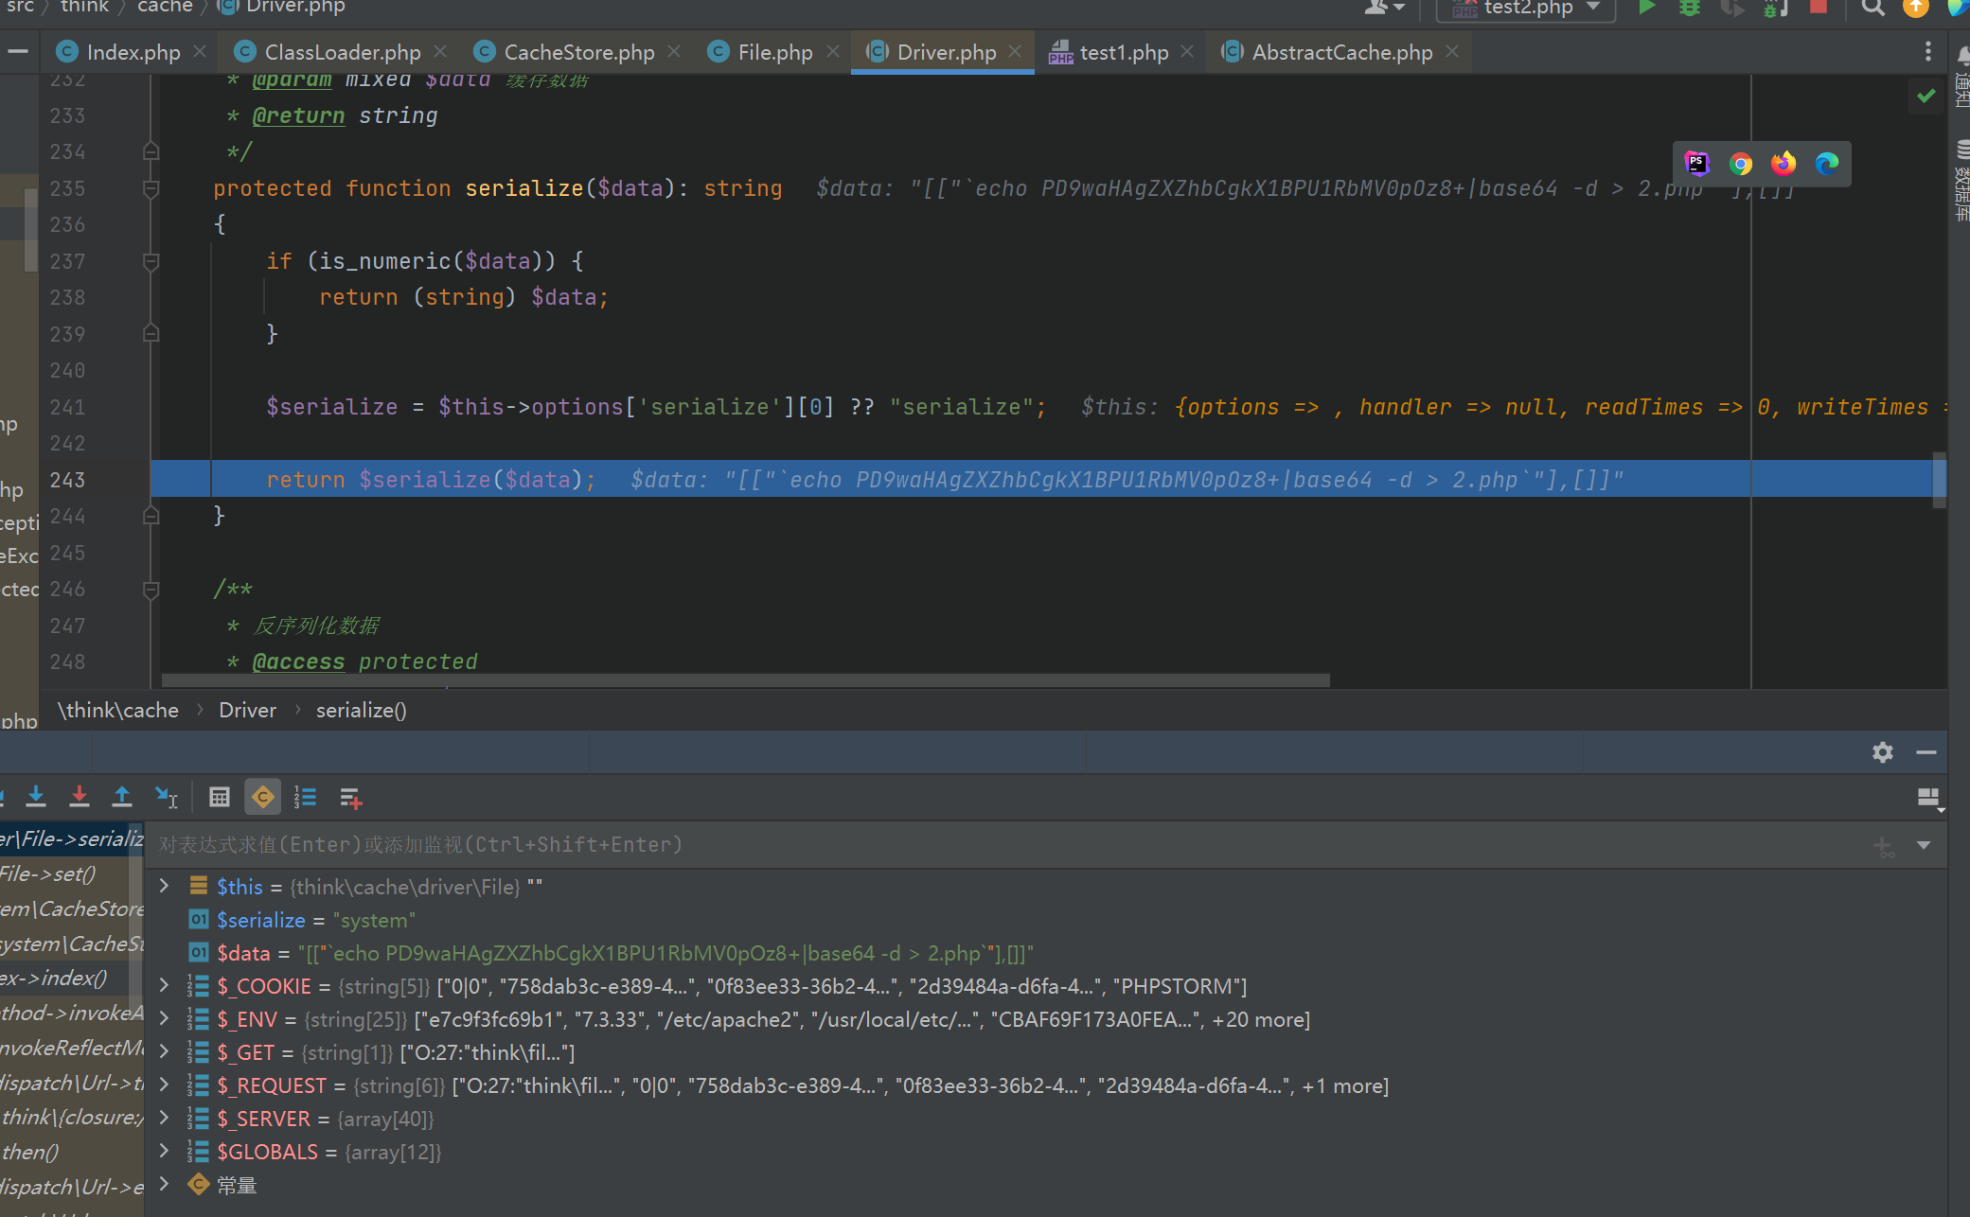Viewport: 1970px width, 1217px height.
Task: Open debugger layout settings icon
Action: pyautogui.click(x=1929, y=799)
